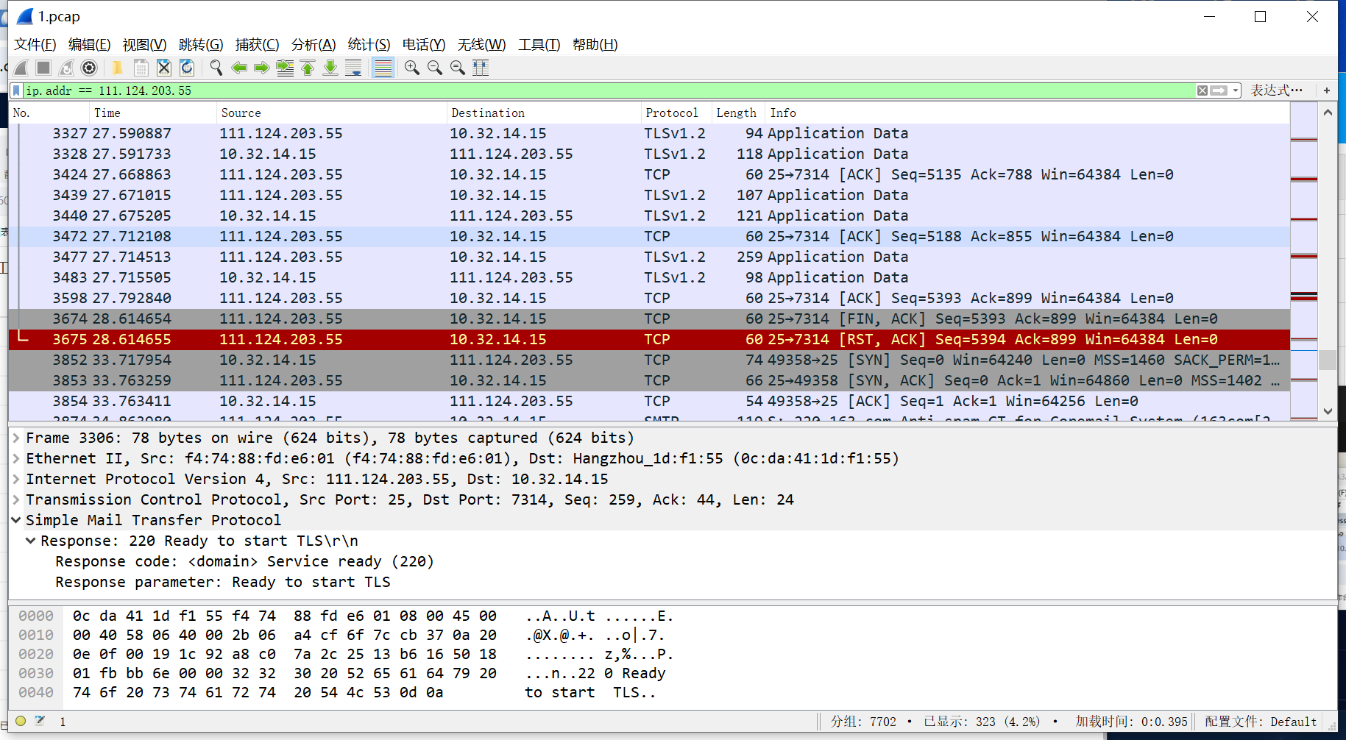Click the display filter bookmark icon
This screenshot has width=1346, height=740.
click(16, 90)
